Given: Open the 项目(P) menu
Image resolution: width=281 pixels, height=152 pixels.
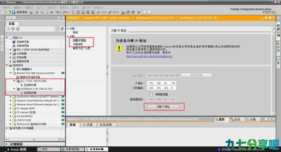Looking at the screenshot, I should (6, 8).
